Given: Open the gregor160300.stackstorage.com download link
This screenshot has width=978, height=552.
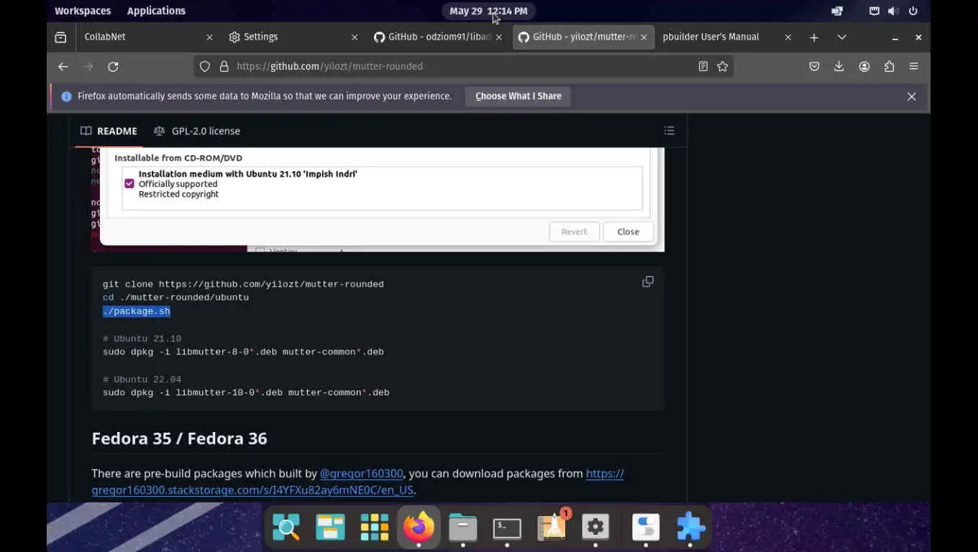Looking at the screenshot, I should point(357,482).
